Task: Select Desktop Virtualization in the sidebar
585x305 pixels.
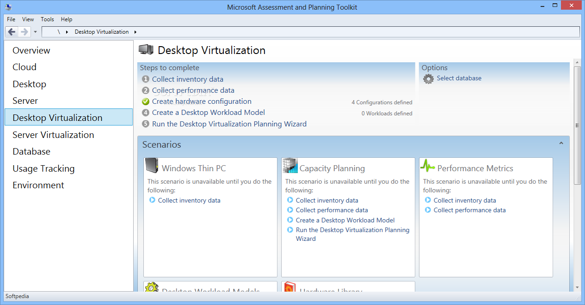Action: pyautogui.click(x=68, y=117)
